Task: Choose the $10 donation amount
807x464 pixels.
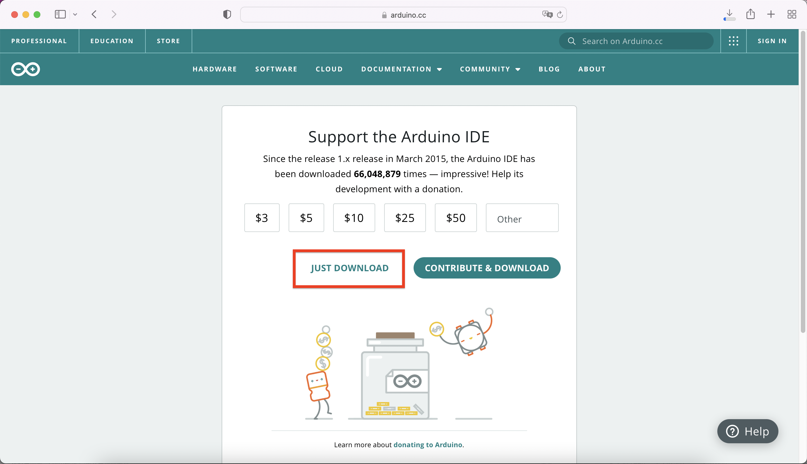Action: point(354,218)
